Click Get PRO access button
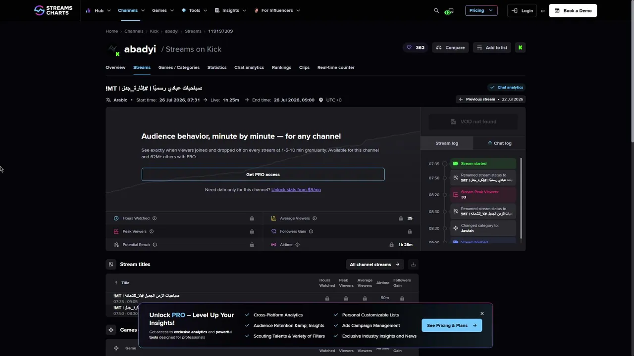 coord(263,175)
